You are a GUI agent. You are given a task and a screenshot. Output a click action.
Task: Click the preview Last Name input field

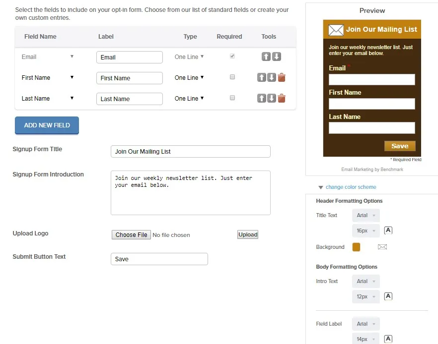pos(372,128)
